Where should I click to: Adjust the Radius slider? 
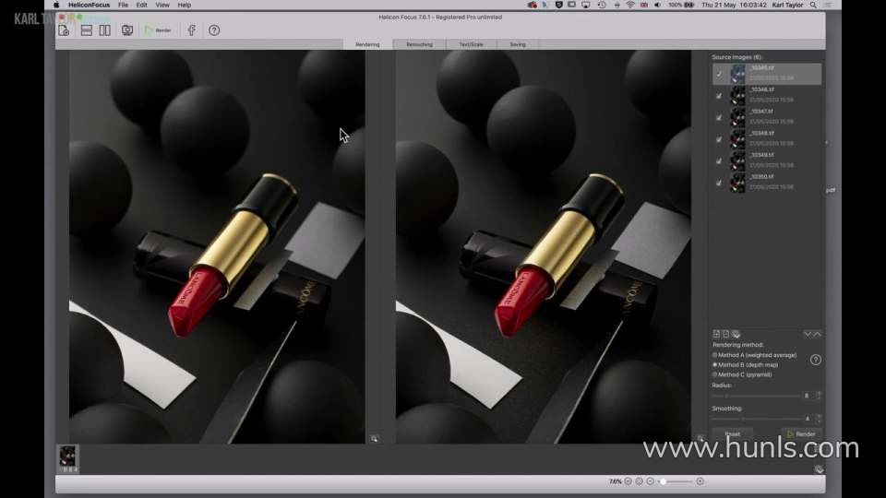tap(756, 396)
